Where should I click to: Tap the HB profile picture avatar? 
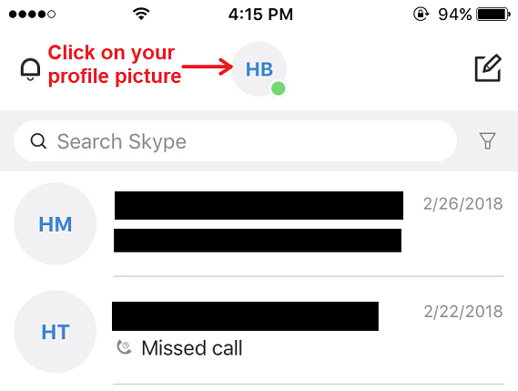[x=259, y=69]
